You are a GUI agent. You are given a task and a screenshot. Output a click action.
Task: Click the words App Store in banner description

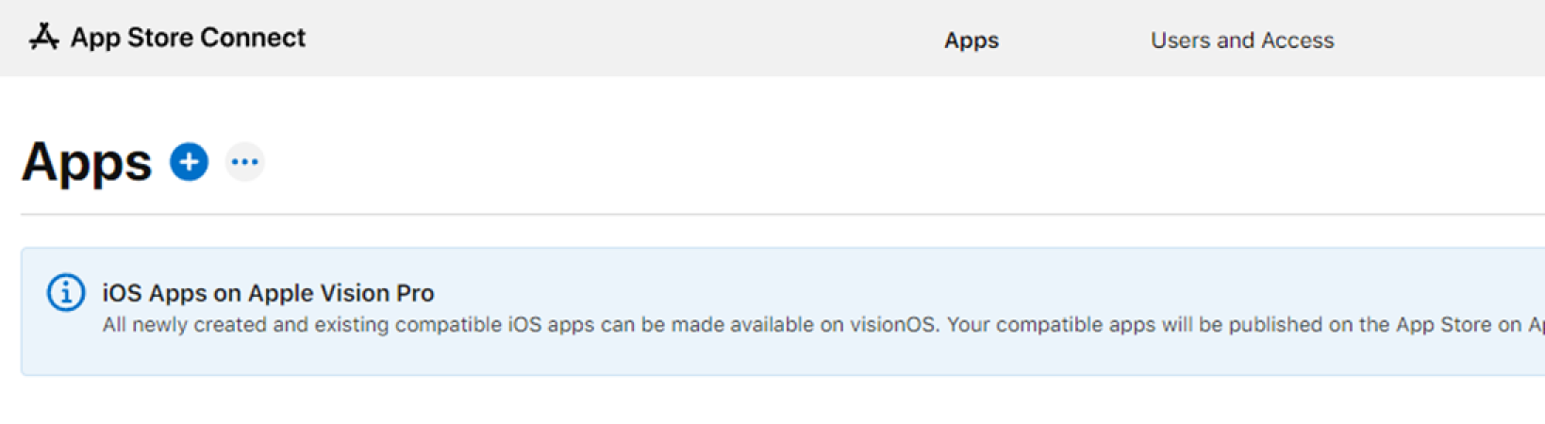tap(1443, 325)
